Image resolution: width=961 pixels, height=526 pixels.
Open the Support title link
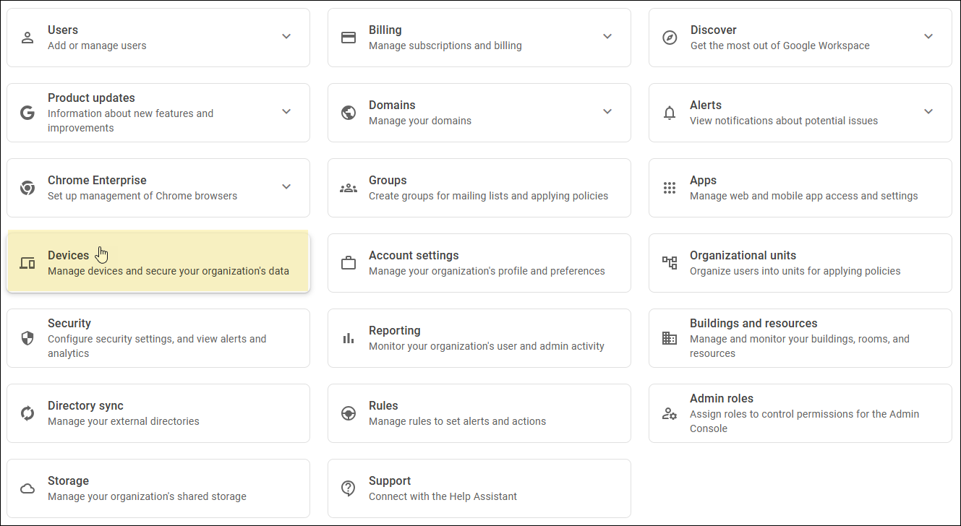390,481
